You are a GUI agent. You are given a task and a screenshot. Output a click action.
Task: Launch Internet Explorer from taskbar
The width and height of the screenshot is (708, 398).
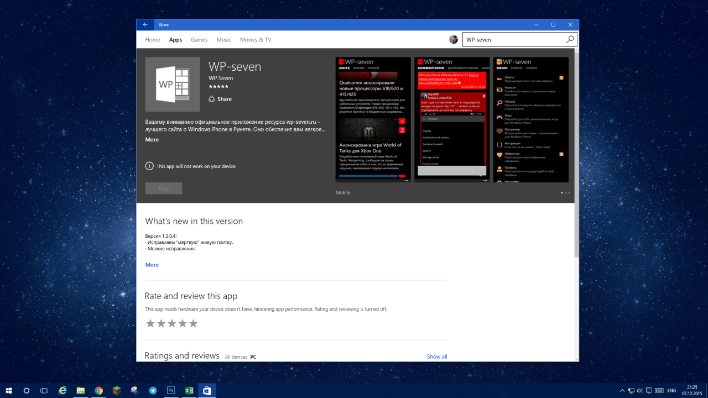point(63,391)
